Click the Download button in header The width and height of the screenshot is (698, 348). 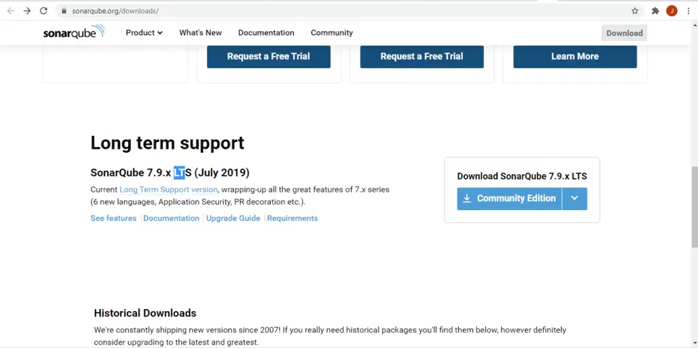coord(624,33)
